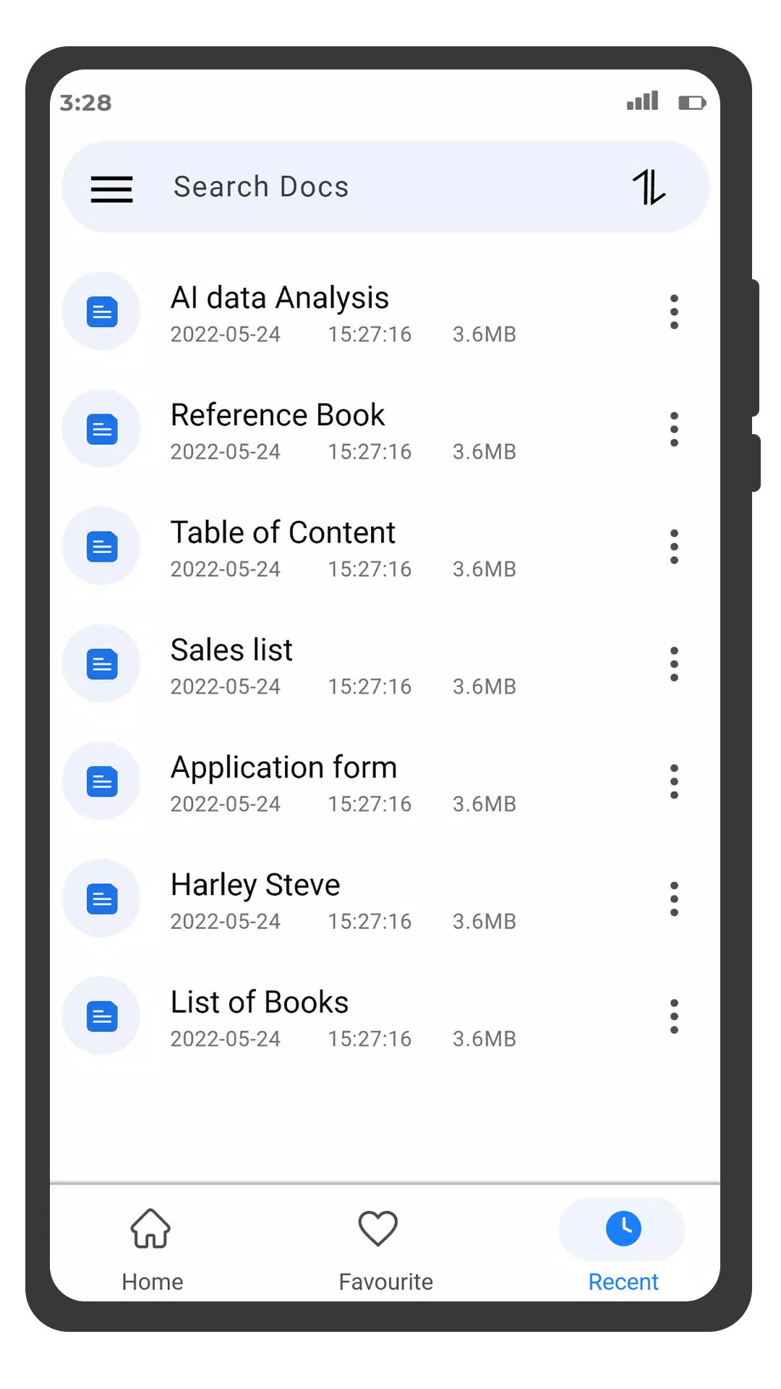Open more options for Table of Content
The image size is (781, 1389).
click(674, 547)
